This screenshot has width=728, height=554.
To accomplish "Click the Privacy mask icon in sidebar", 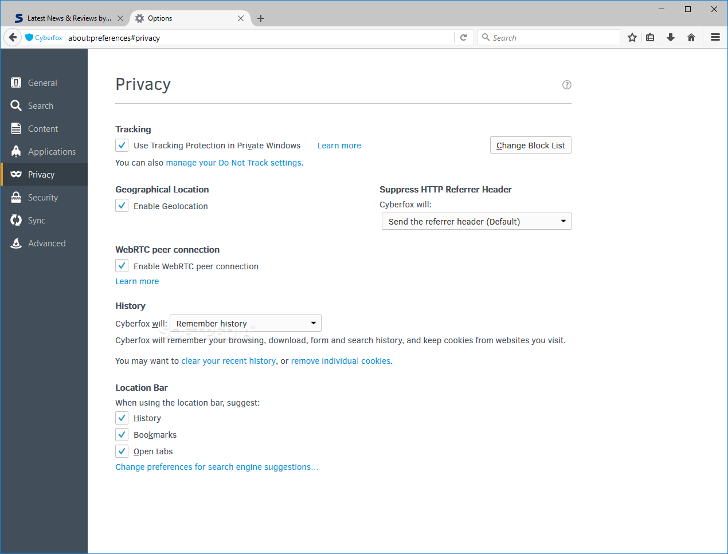I will (x=16, y=174).
